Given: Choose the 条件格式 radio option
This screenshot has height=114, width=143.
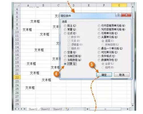Looking at the screenshot, I should pyautogui.click(x=106, y=56).
